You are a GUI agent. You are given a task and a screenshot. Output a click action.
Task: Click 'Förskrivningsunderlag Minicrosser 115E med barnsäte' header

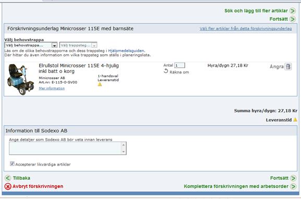(x=70, y=29)
